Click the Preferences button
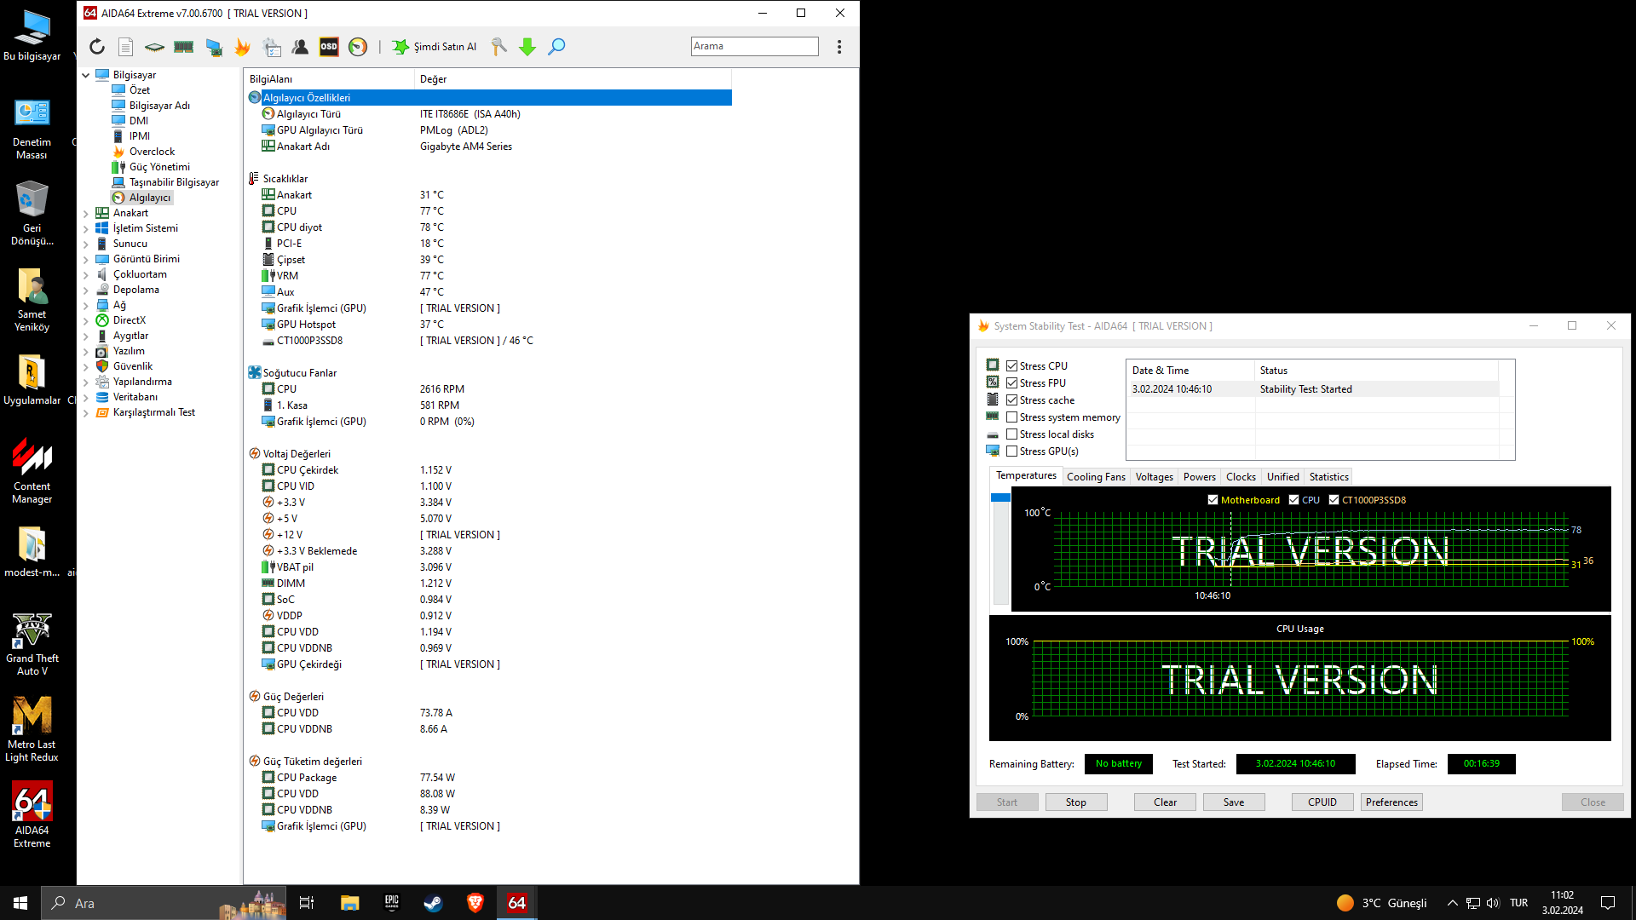 [1391, 802]
